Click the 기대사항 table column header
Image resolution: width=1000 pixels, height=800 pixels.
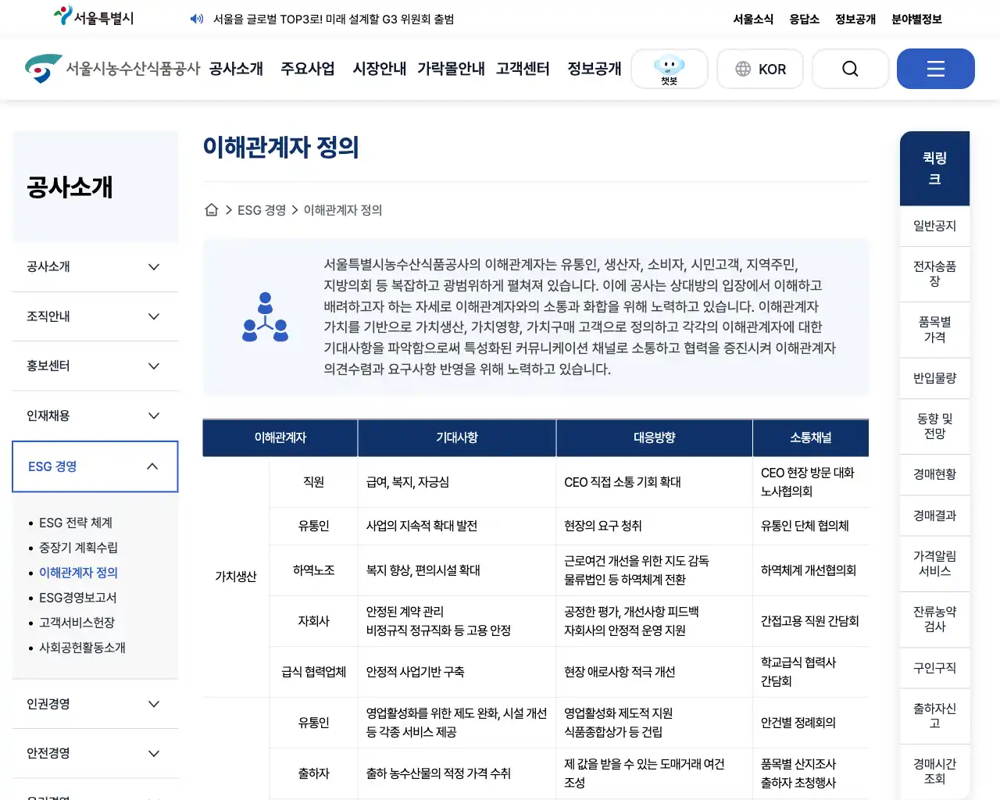pyautogui.click(x=457, y=437)
